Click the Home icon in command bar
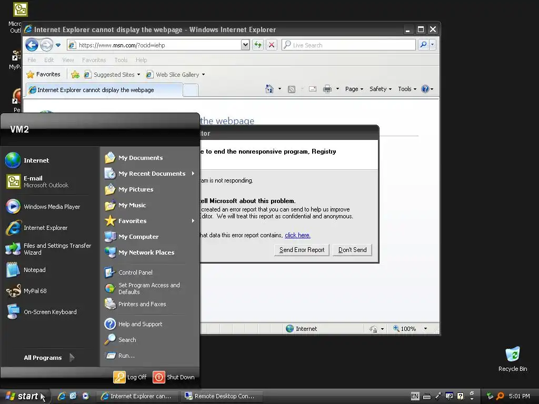Screen dimensions: 539x404 coord(269,89)
